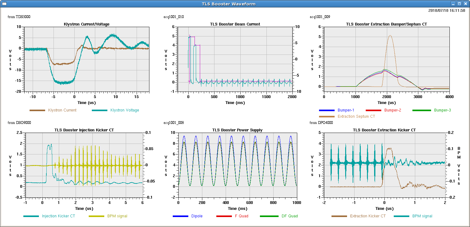
Task: Click the TLS Booster Power Supply plot title
Action: click(x=237, y=130)
